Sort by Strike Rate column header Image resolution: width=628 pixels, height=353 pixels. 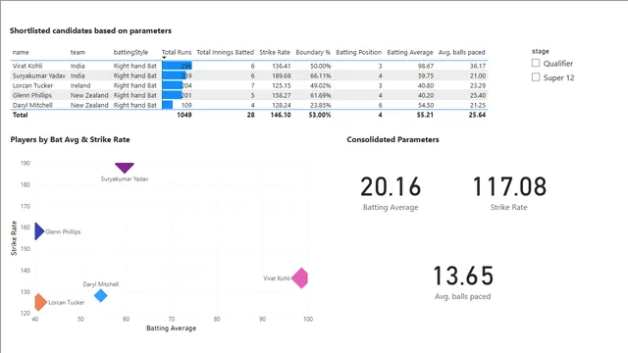(275, 52)
